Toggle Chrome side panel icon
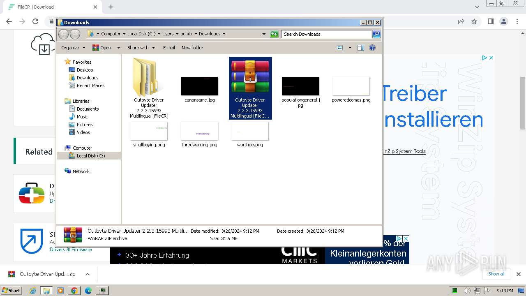The height and width of the screenshot is (296, 526). click(x=490, y=21)
